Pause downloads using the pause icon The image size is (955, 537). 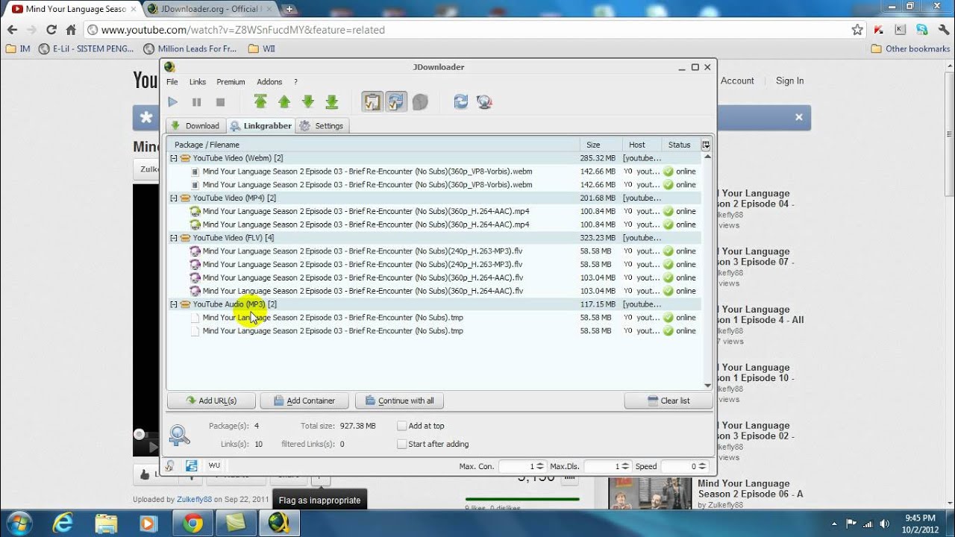click(197, 102)
